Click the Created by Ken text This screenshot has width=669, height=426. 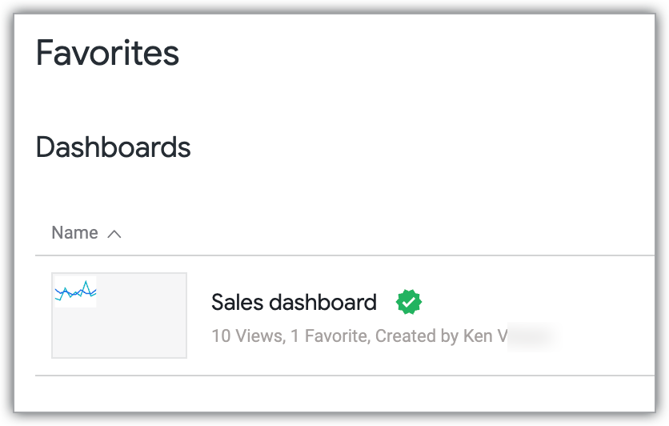pos(439,336)
